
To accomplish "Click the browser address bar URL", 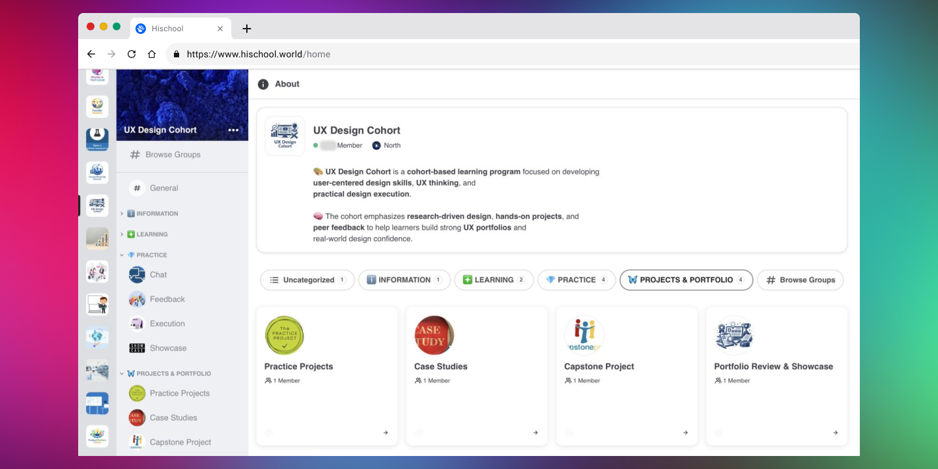I will 259,54.
